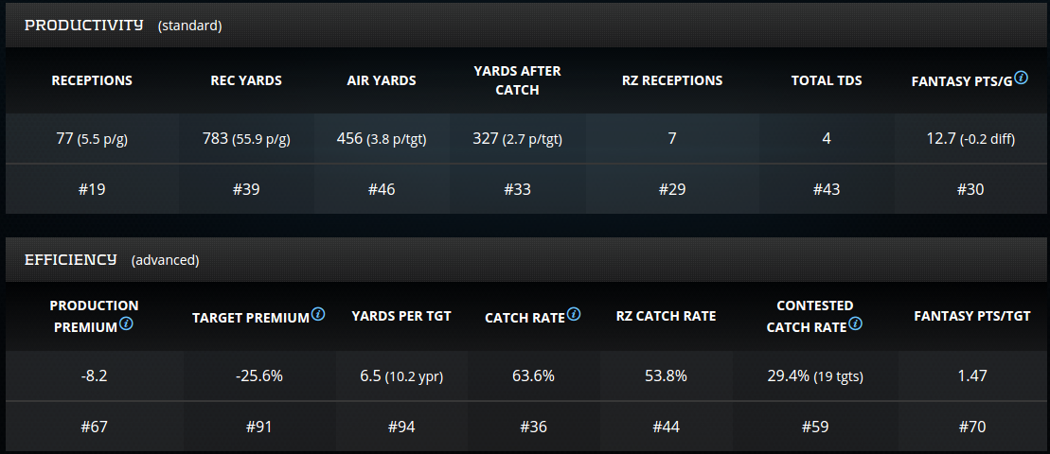Click the Fantasy Pts/Tgt column header

pyautogui.click(x=972, y=316)
